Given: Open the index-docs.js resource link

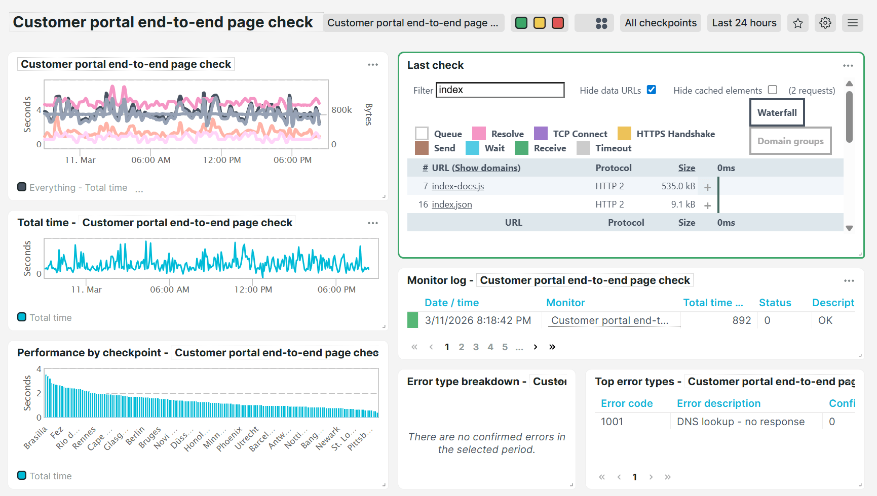Looking at the screenshot, I should tap(457, 186).
